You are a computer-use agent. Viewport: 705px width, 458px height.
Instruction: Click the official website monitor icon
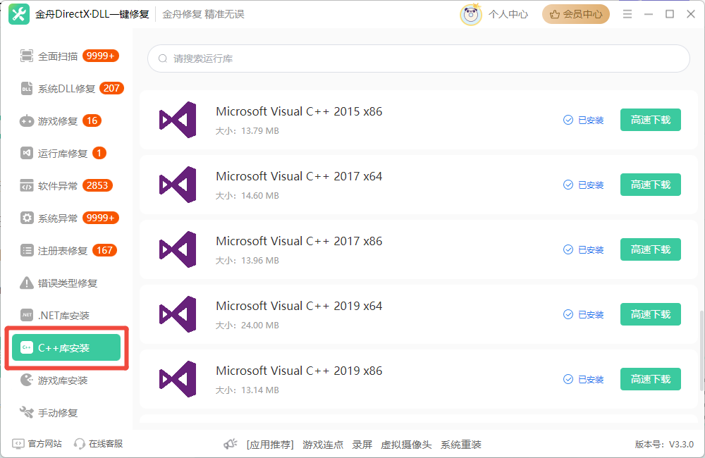pyautogui.click(x=18, y=444)
